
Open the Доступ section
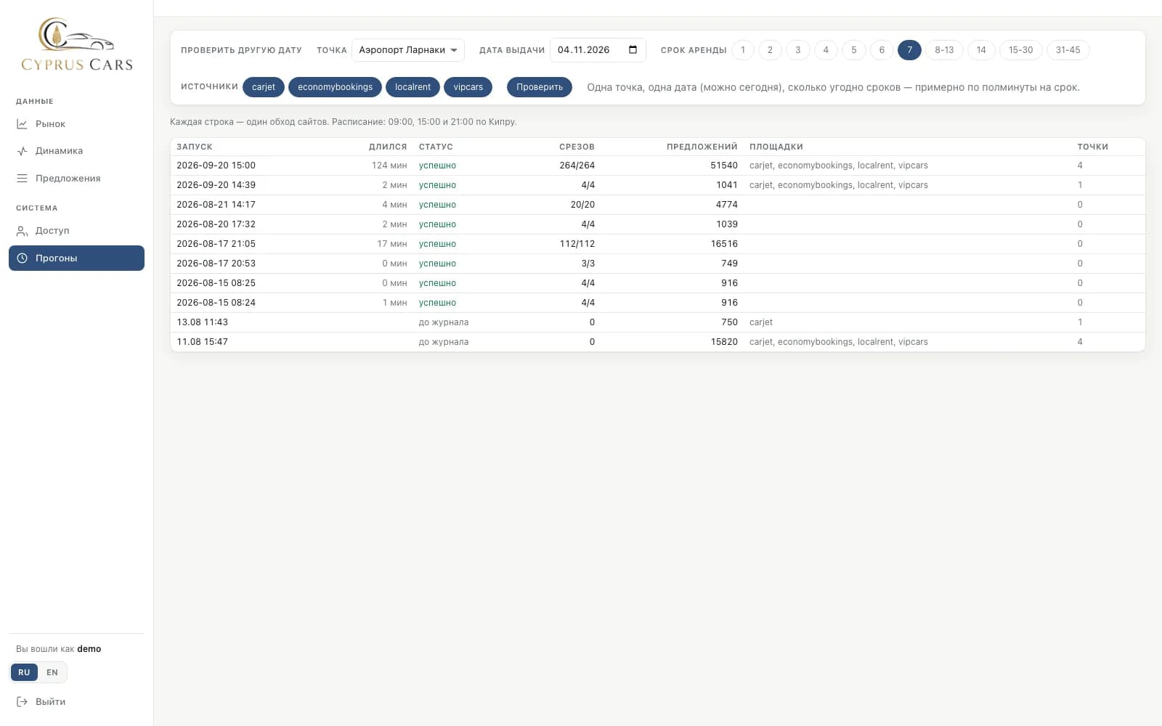click(76, 231)
